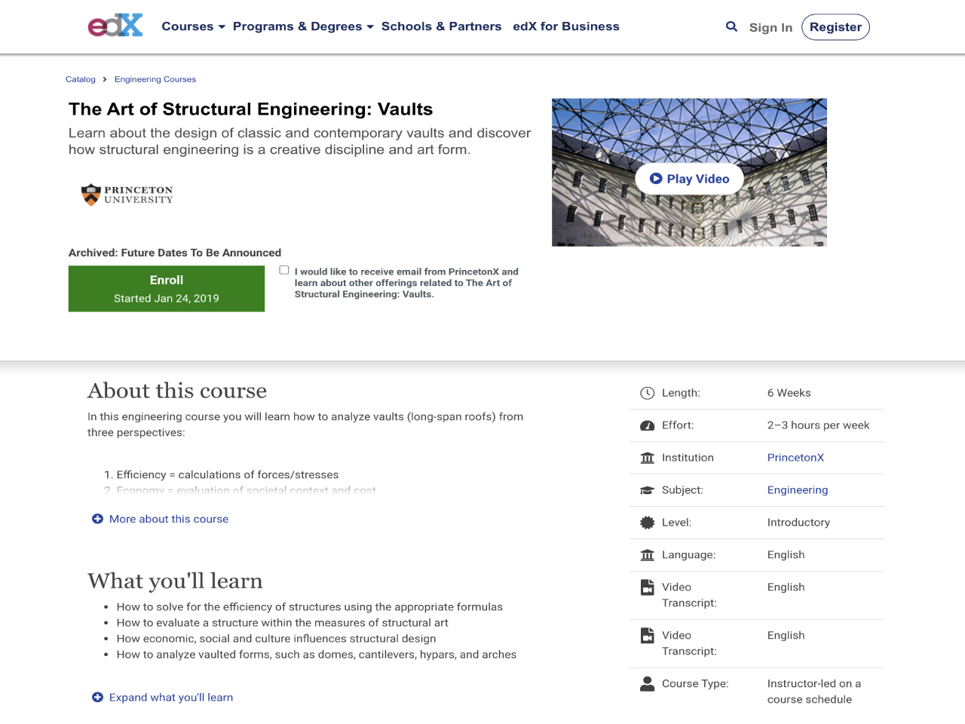Click the 2–3 hours per week value

pos(818,425)
